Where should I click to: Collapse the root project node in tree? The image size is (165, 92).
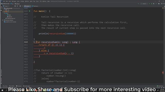click(3, 8)
